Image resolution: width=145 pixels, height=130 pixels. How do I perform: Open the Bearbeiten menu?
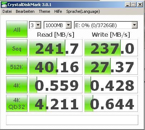pyautogui.click(x=25, y=11)
